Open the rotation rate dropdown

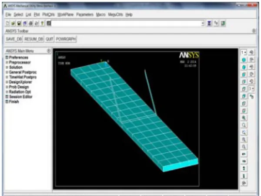tap(251, 89)
